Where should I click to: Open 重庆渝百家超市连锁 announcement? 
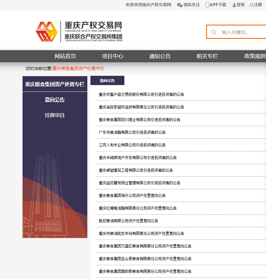141,107
